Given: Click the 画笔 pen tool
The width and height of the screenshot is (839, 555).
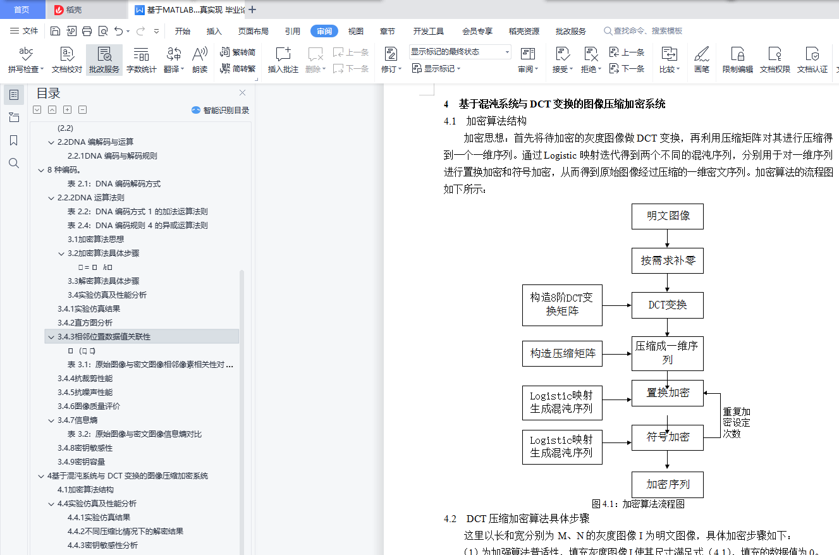Looking at the screenshot, I should pyautogui.click(x=702, y=61).
